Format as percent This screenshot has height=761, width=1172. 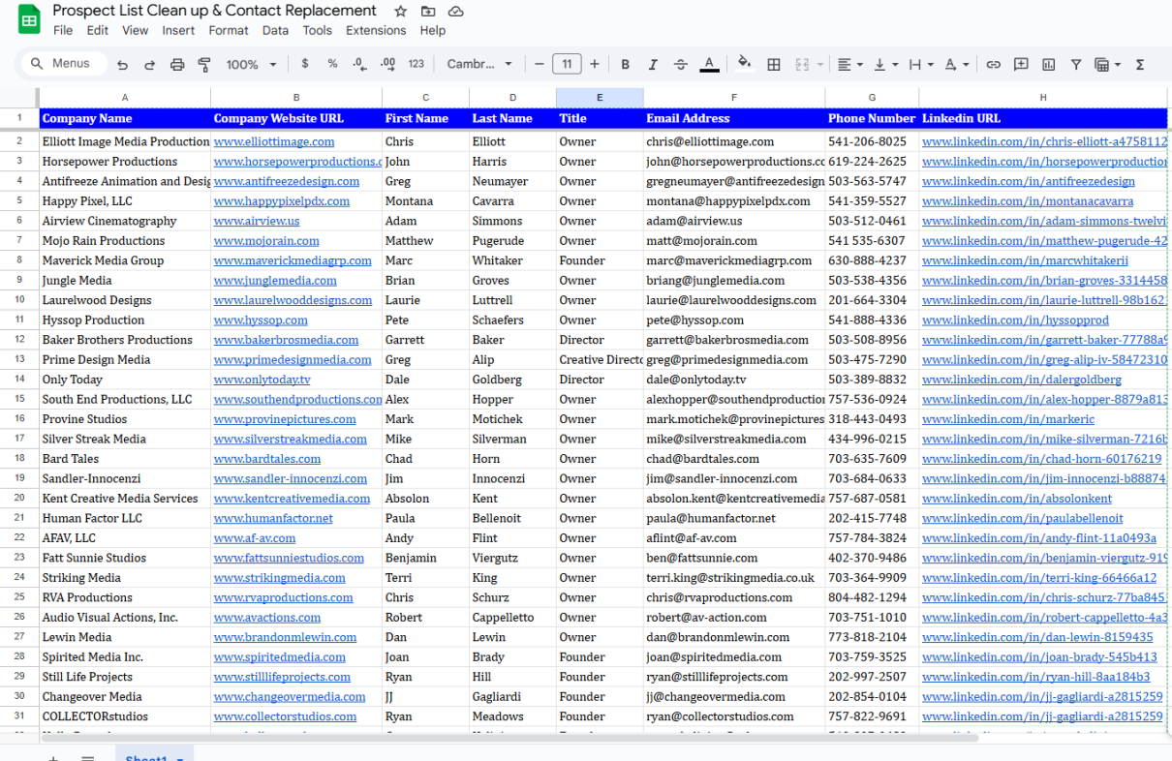(332, 64)
